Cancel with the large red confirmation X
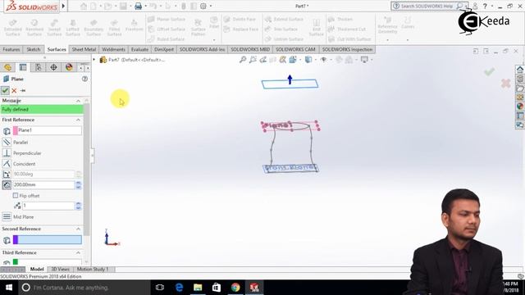 coord(505,84)
